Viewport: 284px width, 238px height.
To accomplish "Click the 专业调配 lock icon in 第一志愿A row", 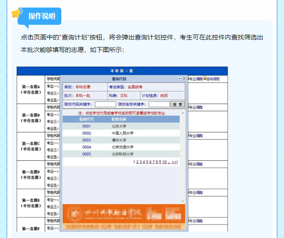I will (x=189, y=79).
